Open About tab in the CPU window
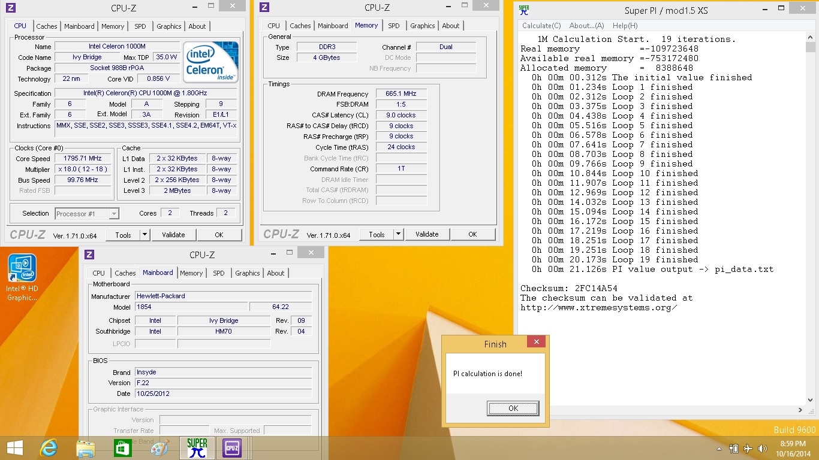The image size is (819, 460). [x=197, y=26]
